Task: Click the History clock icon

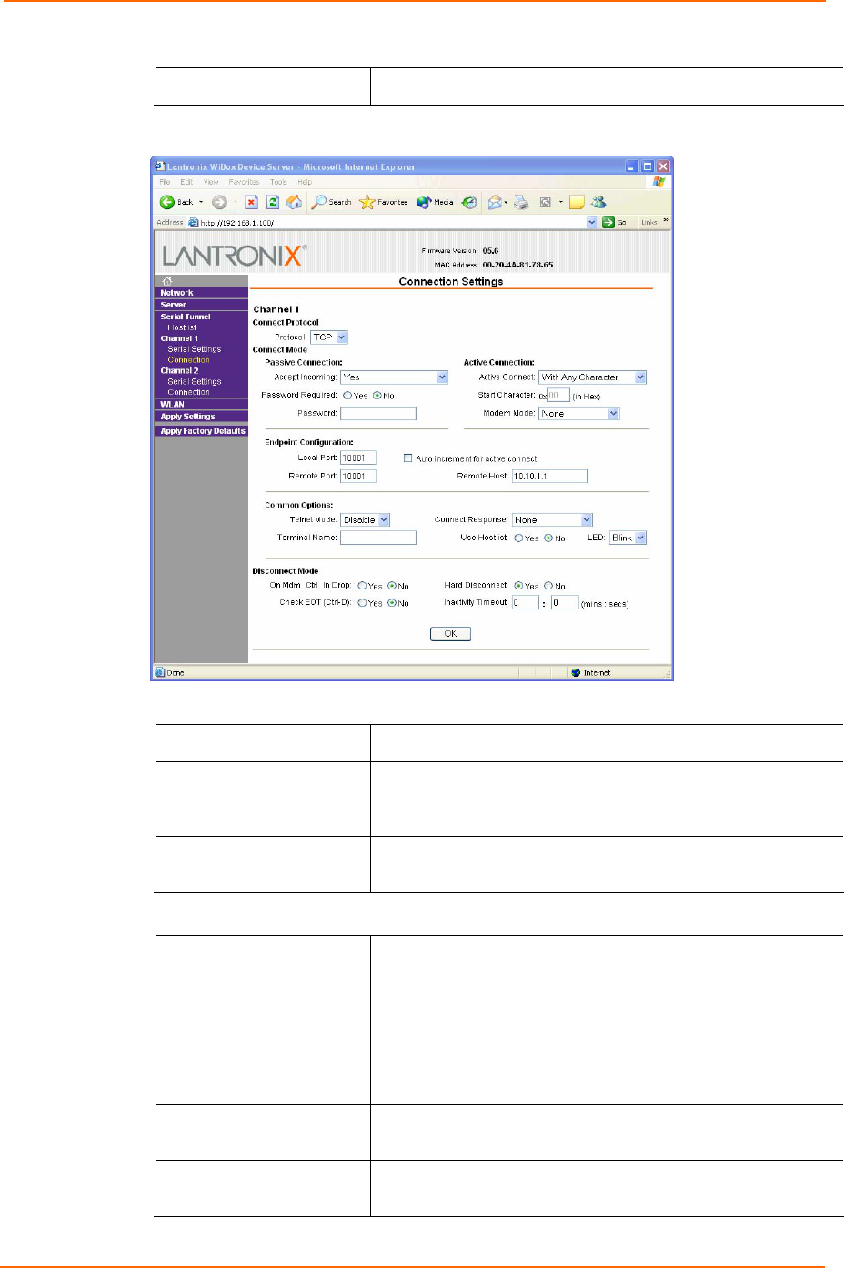Action: pos(469,202)
